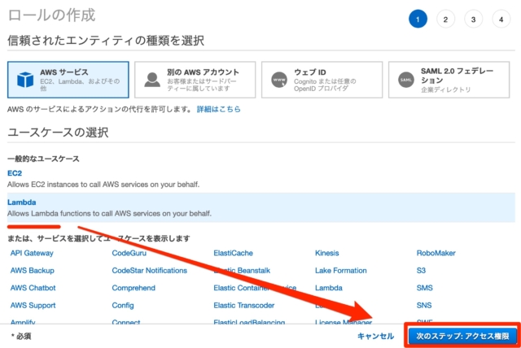The image size is (521, 348).
Task: Select the AWS サービス cube icon
Action: point(25,80)
